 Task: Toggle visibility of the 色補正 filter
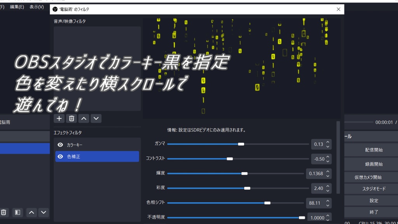(60, 156)
